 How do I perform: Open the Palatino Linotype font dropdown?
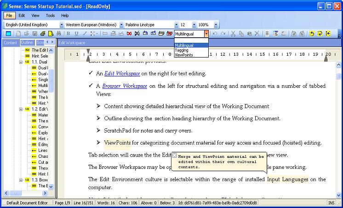[174, 24]
